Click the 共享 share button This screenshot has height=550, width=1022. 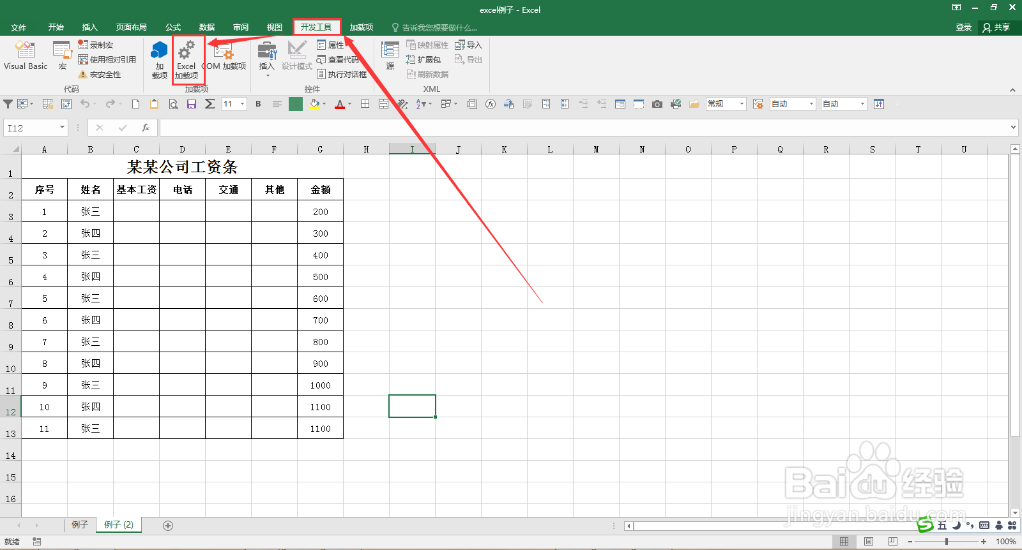[996, 27]
